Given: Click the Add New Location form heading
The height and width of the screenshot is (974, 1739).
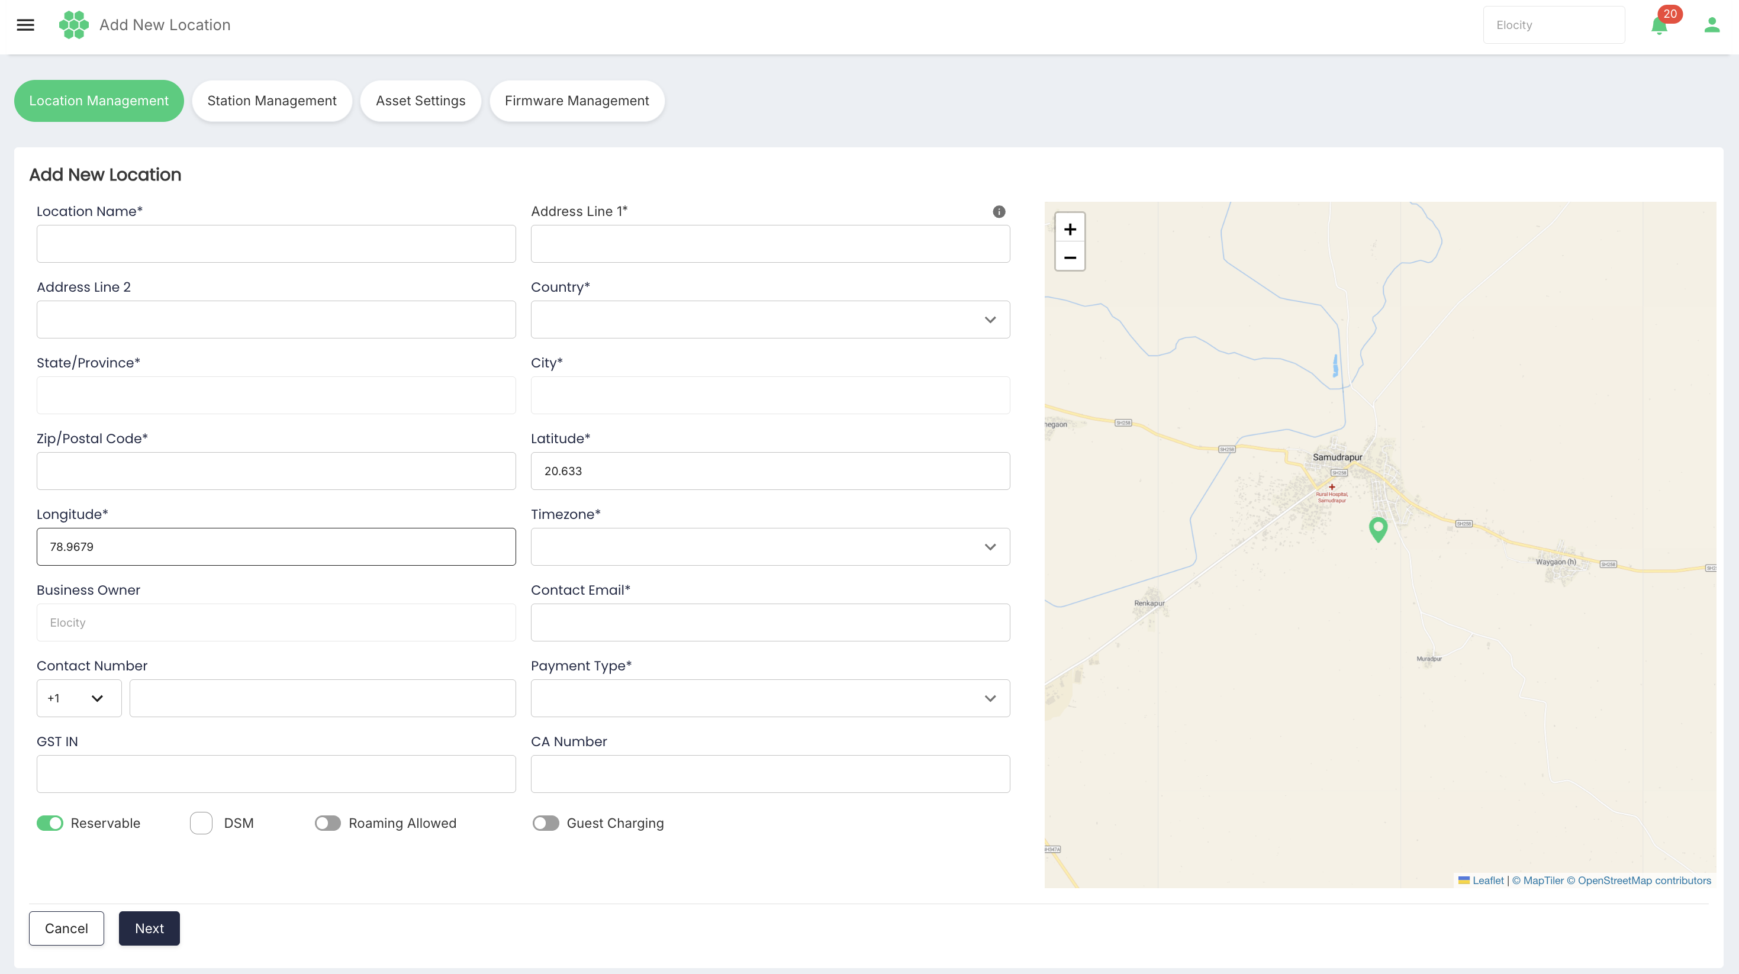Looking at the screenshot, I should point(105,175).
